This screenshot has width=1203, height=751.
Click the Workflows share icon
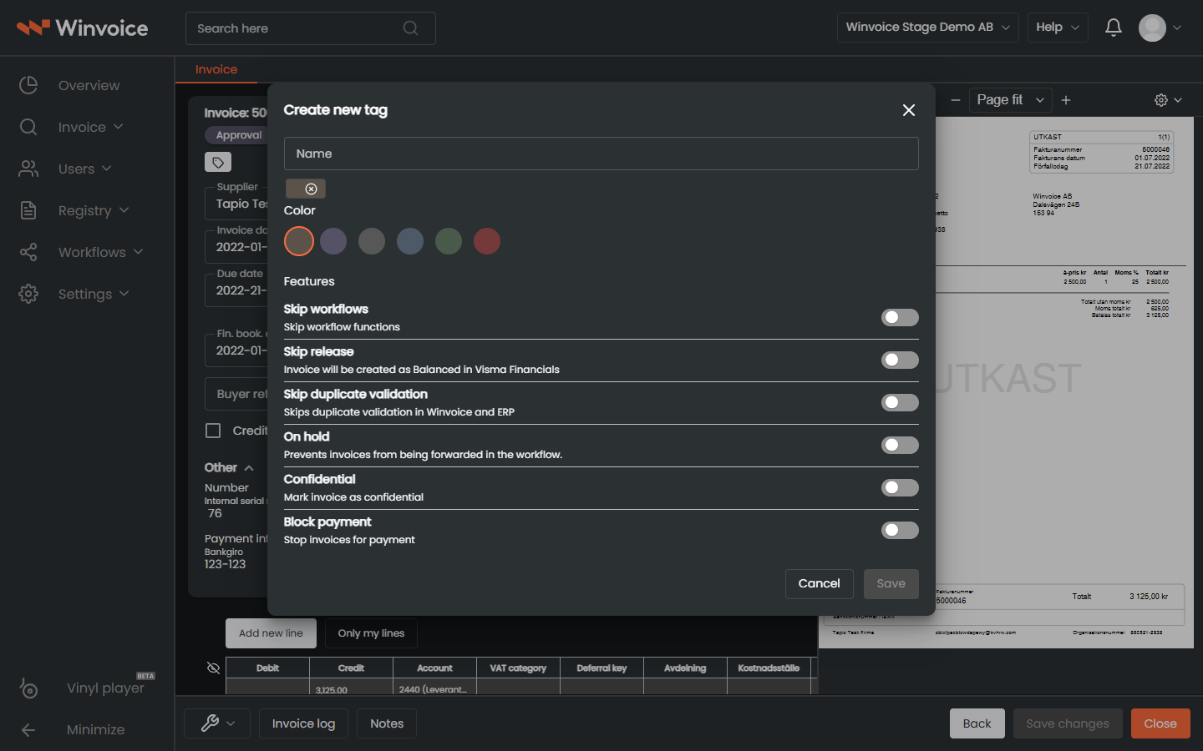tap(28, 252)
